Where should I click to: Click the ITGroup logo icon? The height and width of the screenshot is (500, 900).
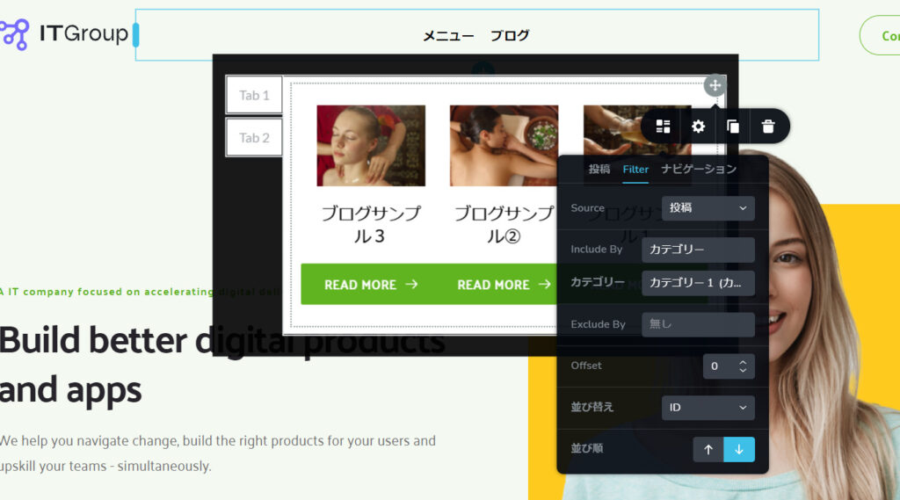14,34
